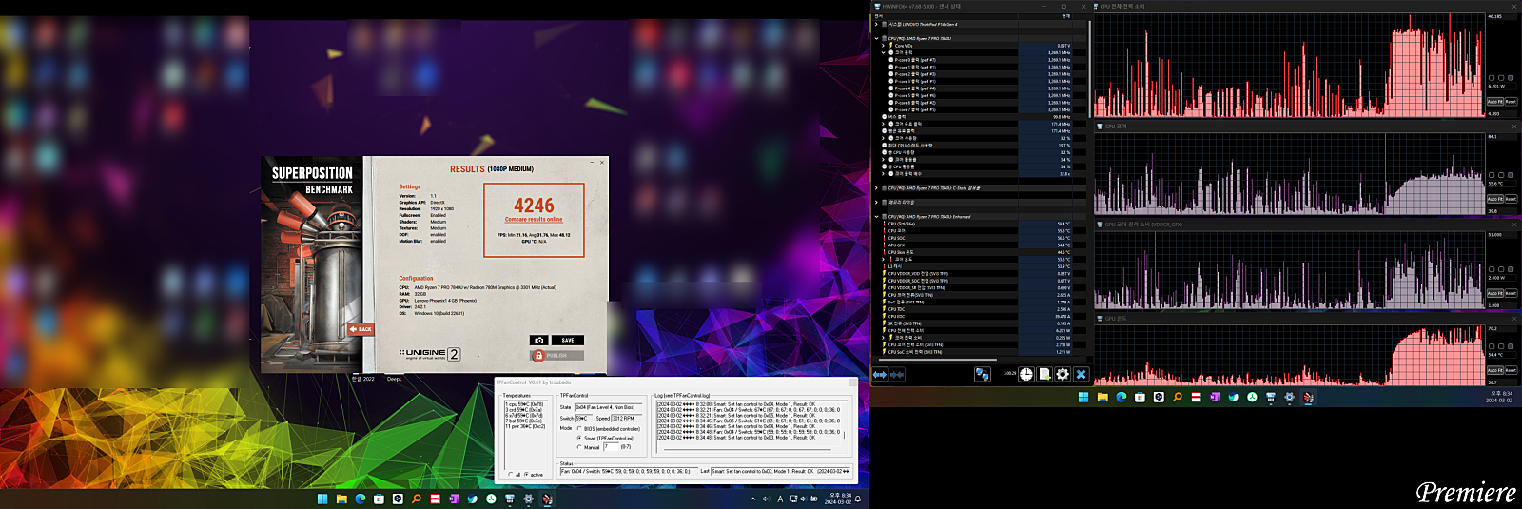The image size is (1522, 509).
Task: Open Start menu on the right monitor taskbar
Action: (1083, 398)
